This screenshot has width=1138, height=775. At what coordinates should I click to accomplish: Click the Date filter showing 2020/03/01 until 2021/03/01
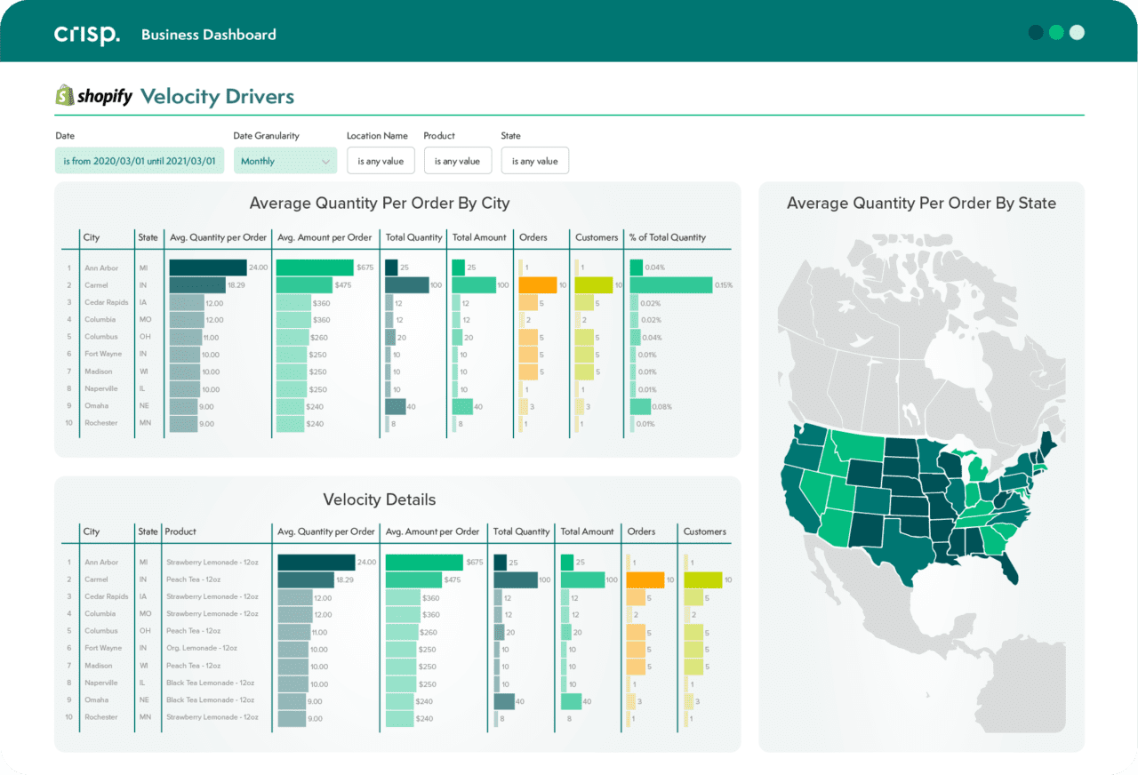coord(139,160)
